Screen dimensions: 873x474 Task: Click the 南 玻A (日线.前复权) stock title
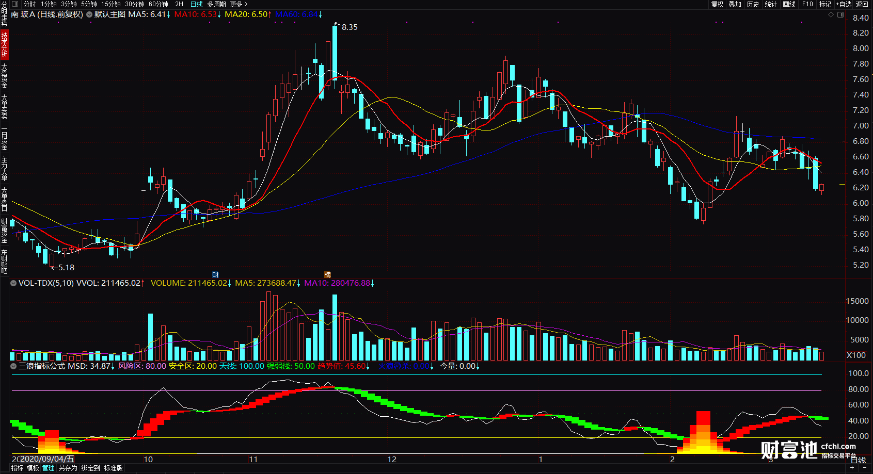click(47, 14)
